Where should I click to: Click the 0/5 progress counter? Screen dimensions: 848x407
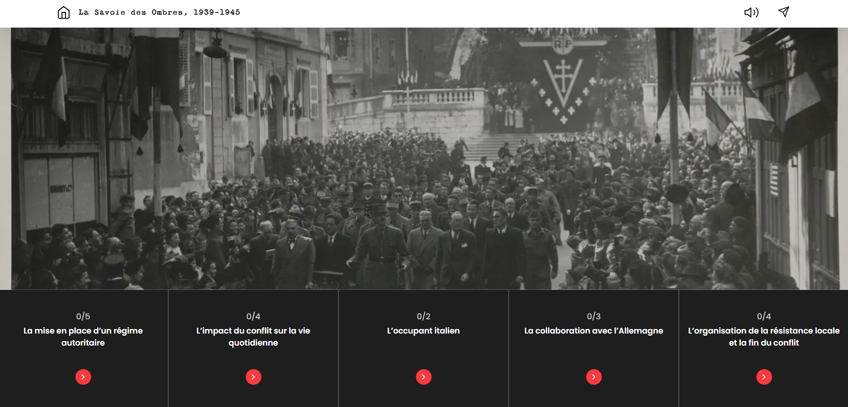(x=83, y=316)
